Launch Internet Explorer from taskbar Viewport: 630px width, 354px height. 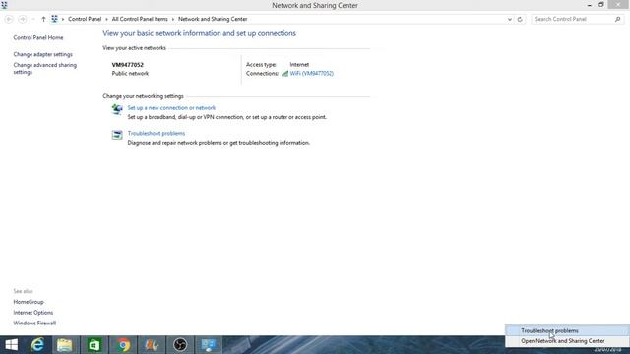37,345
